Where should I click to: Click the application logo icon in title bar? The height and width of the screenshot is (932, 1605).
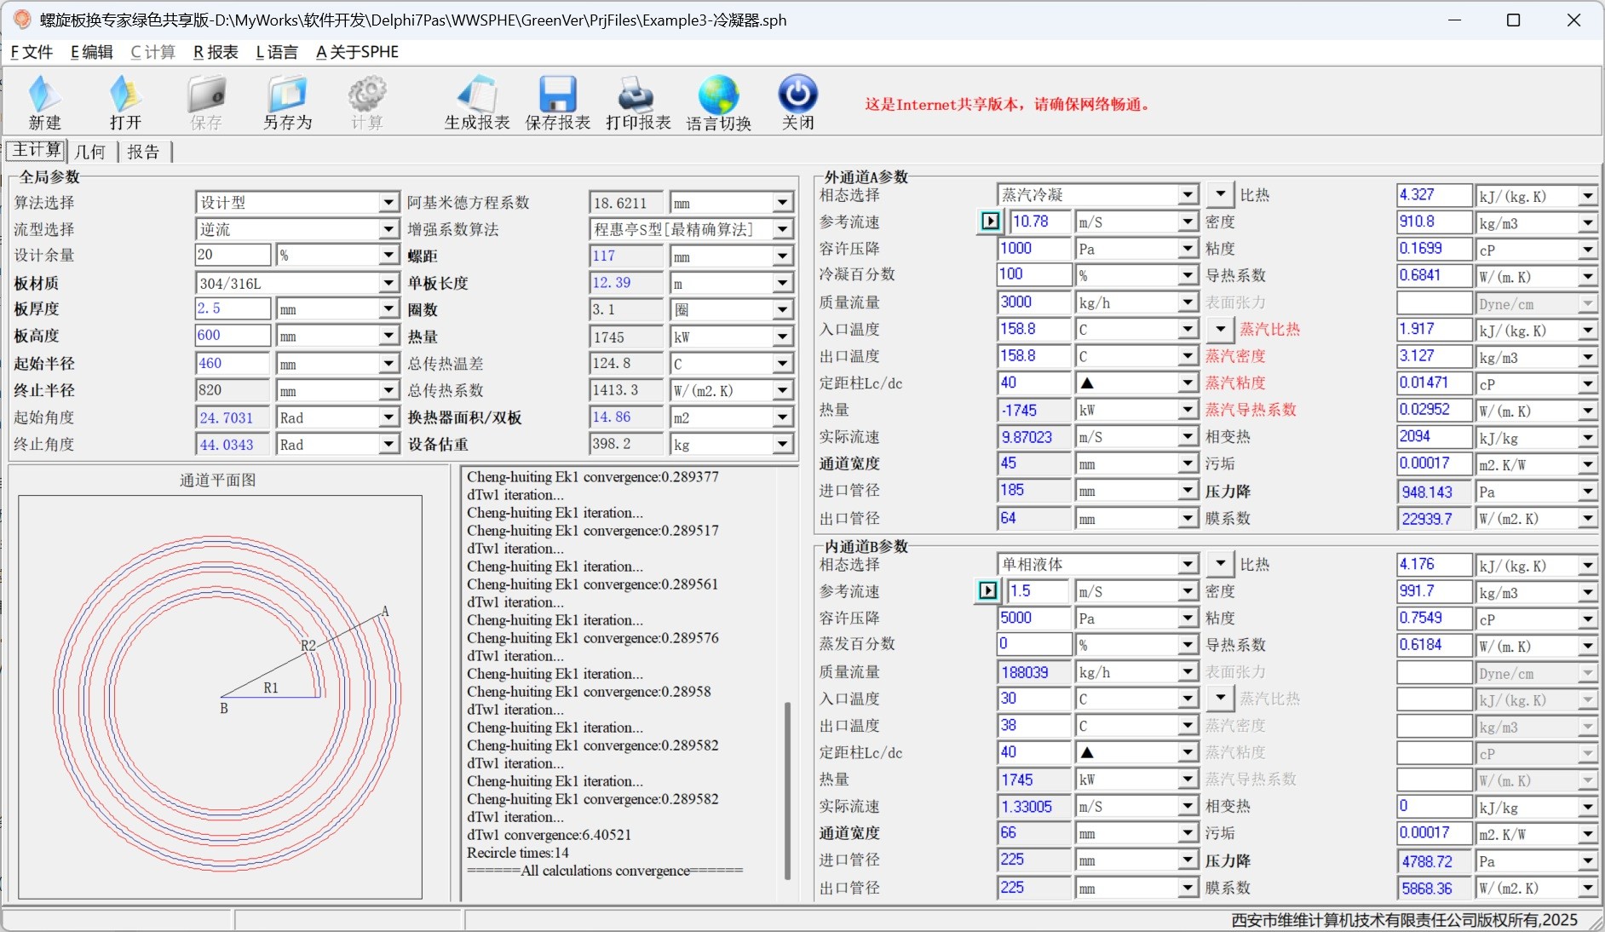(x=22, y=20)
